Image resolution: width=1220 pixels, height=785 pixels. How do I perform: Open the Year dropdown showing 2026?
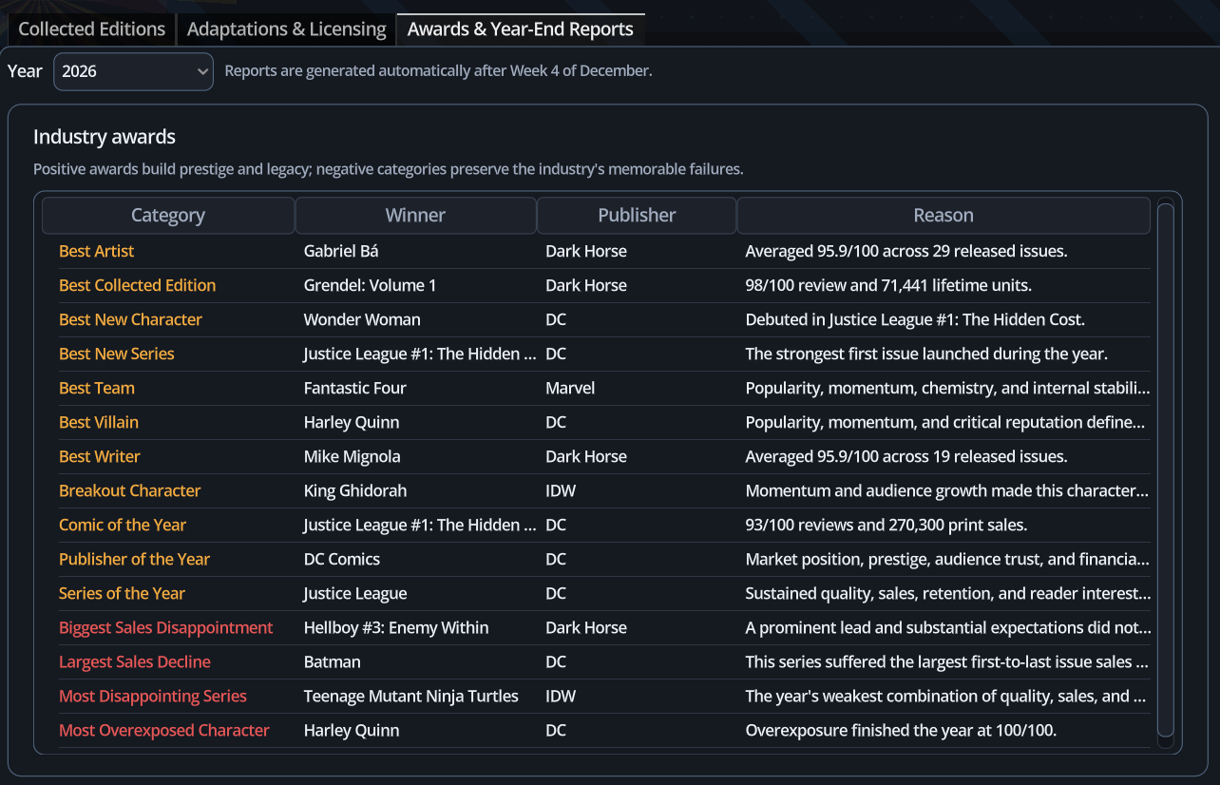pos(133,71)
